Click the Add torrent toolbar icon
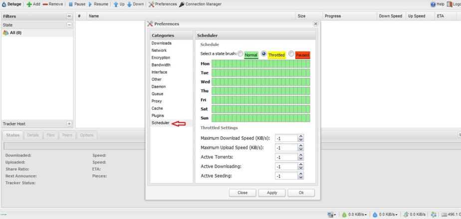 point(29,4)
